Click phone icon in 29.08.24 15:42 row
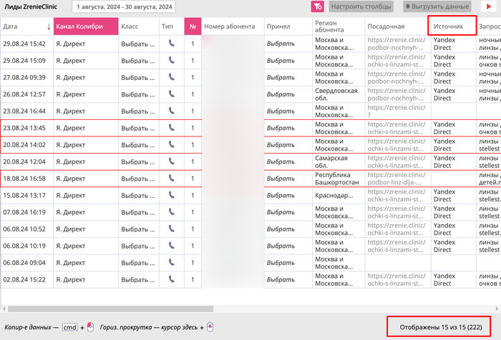Viewport: 501px width, 340px height. point(172,43)
